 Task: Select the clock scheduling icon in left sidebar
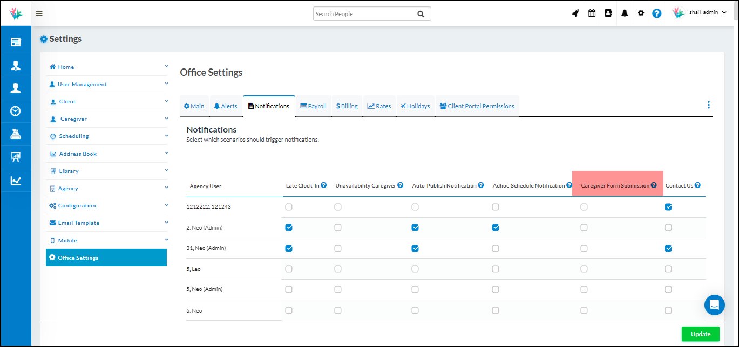pyautogui.click(x=16, y=111)
